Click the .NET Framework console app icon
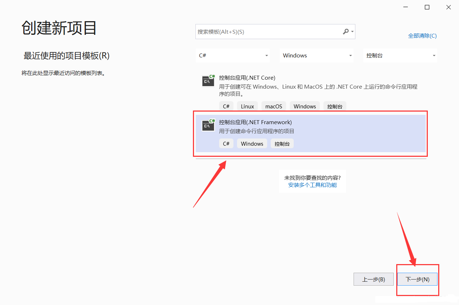This screenshot has width=459, height=305. pos(208,125)
